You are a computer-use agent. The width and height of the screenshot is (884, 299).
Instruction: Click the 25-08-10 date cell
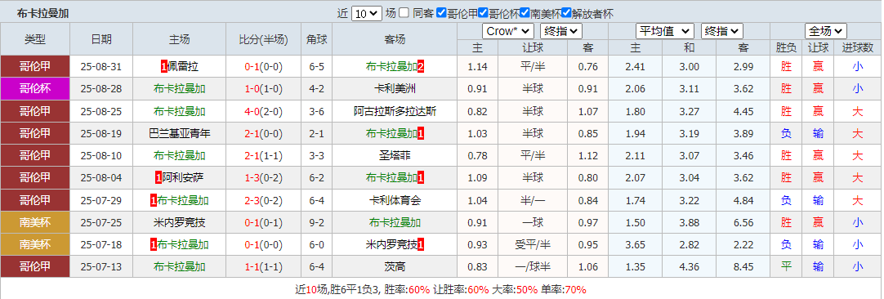(101, 156)
